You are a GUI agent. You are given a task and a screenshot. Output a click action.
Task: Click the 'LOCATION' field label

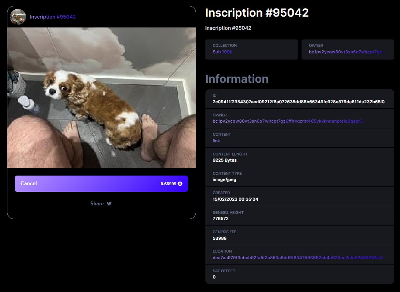coord(222,251)
